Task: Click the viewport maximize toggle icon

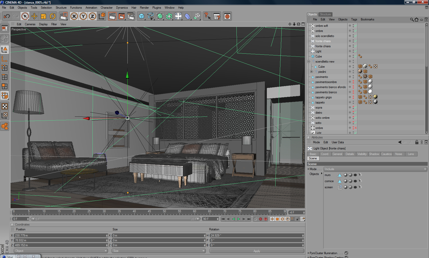Action: [x=303, y=24]
